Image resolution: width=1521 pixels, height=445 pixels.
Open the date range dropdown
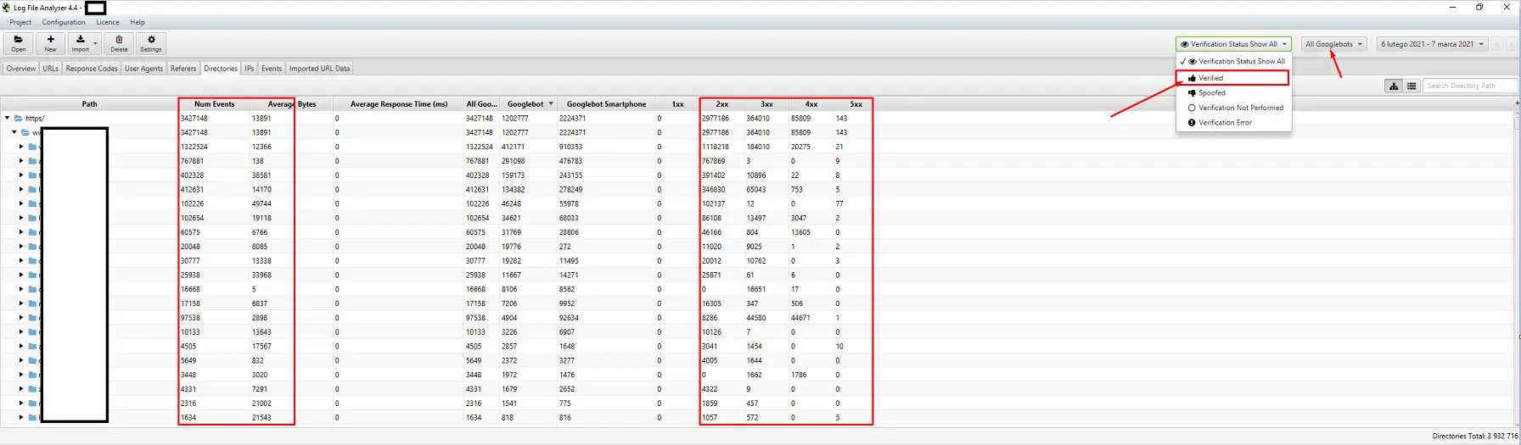pyautogui.click(x=1432, y=44)
